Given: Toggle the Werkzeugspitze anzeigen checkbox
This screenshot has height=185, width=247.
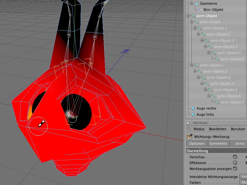Looking at the screenshot, I should click(x=235, y=169).
